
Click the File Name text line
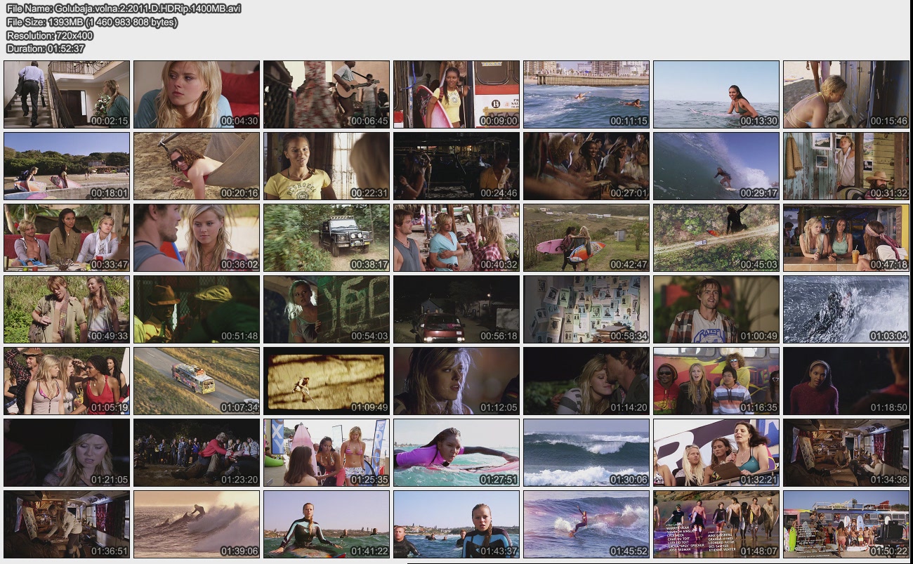click(x=124, y=8)
